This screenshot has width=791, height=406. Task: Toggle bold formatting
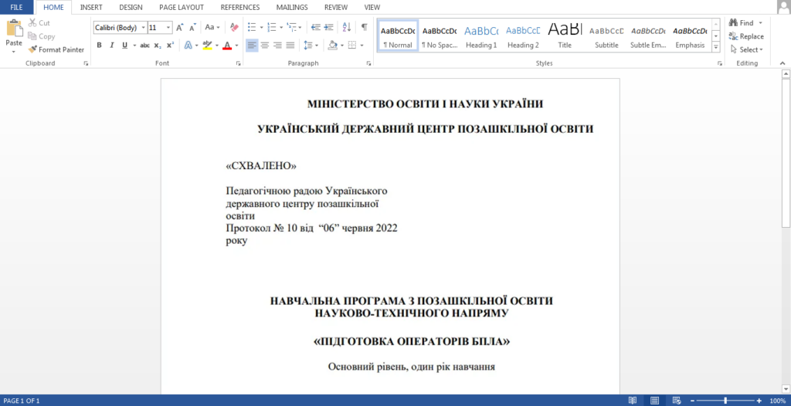99,46
